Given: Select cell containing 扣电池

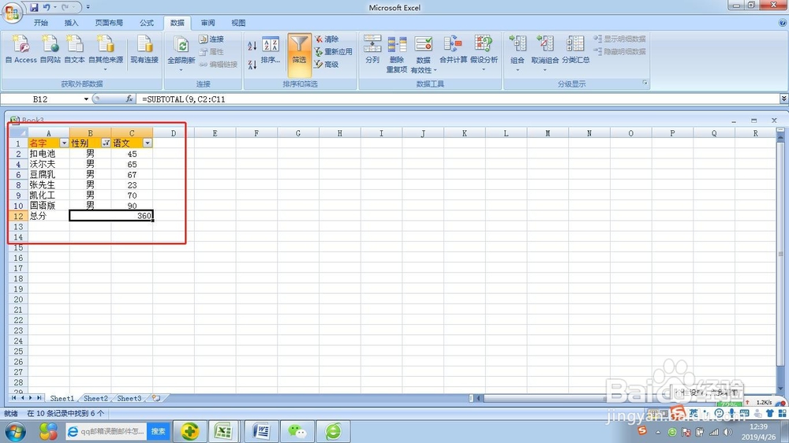Looking at the screenshot, I should (x=48, y=154).
